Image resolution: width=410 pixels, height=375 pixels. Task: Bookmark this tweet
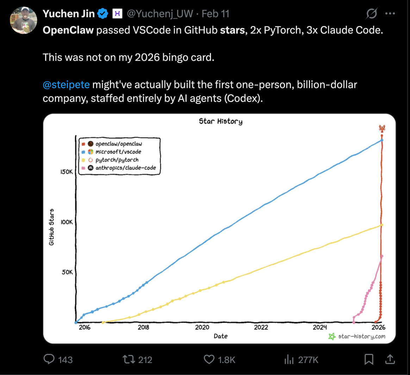click(369, 359)
